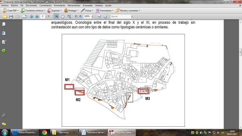The image size is (242, 136).
Task: Print the document using the printer icon
Action: (11, 16)
